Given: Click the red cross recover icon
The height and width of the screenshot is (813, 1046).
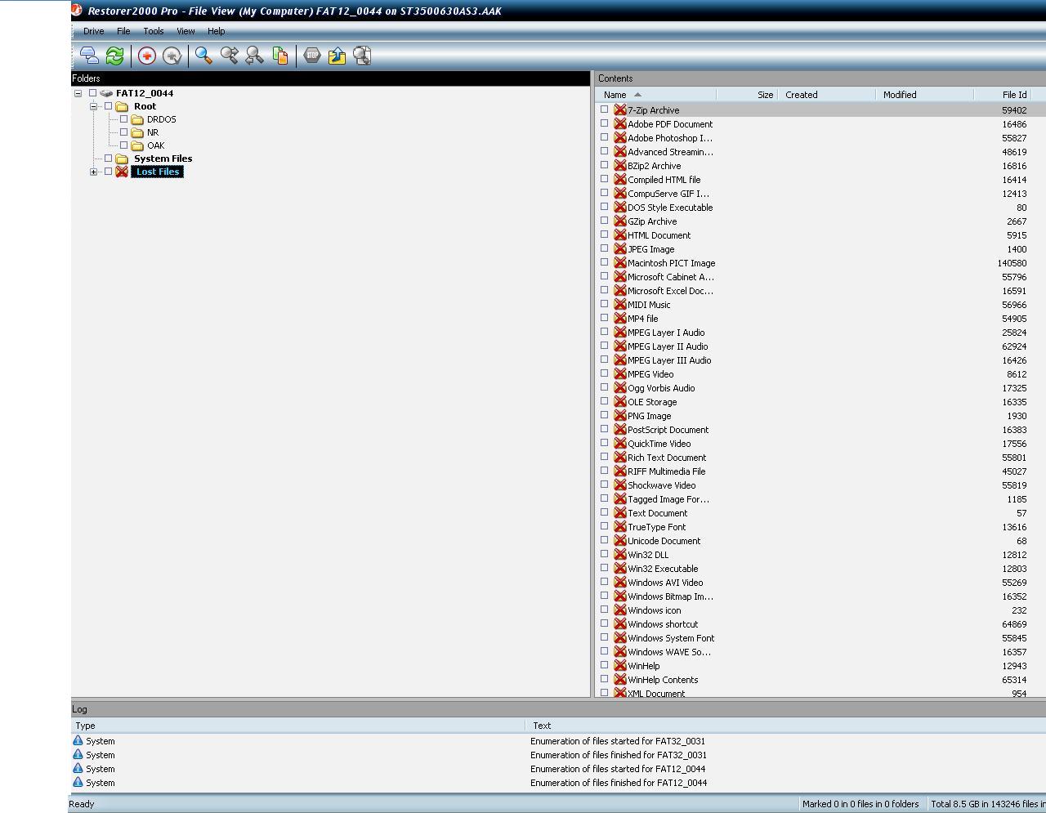Looking at the screenshot, I should (147, 56).
